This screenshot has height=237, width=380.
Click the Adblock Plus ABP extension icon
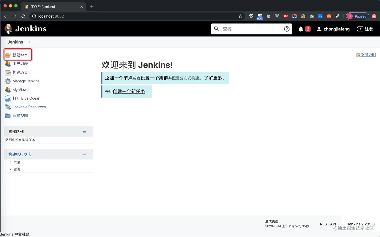click(286, 16)
